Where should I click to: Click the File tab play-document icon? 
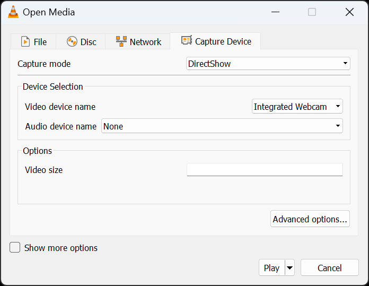tap(25, 42)
